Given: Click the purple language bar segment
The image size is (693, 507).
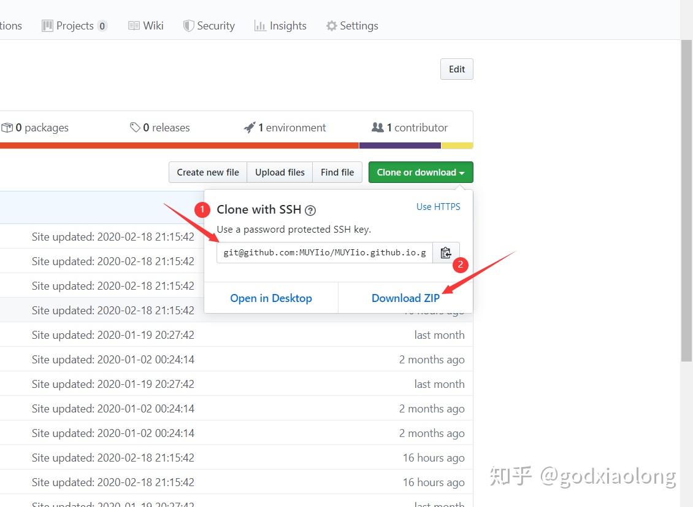Looking at the screenshot, I should click(x=400, y=145).
